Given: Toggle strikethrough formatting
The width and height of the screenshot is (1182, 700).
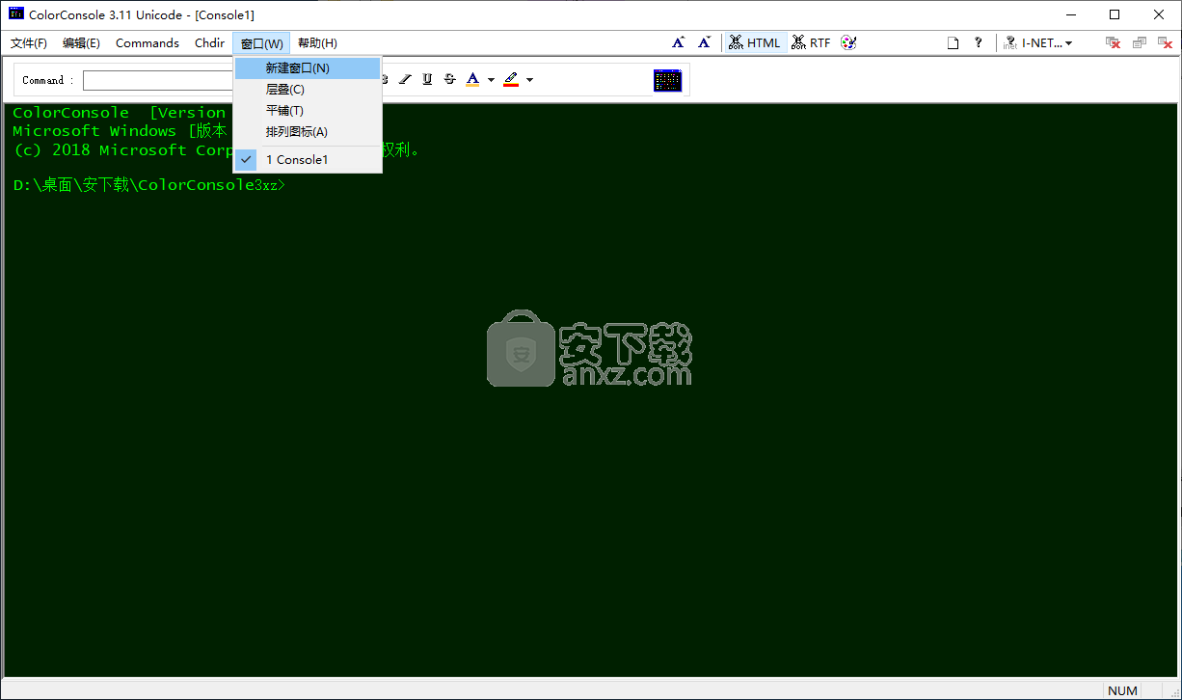Looking at the screenshot, I should click(x=449, y=79).
